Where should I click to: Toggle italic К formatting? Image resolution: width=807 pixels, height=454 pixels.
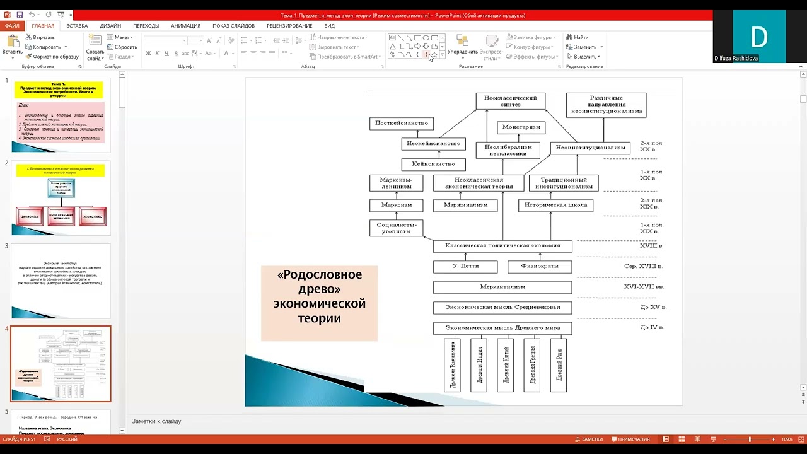(157, 54)
